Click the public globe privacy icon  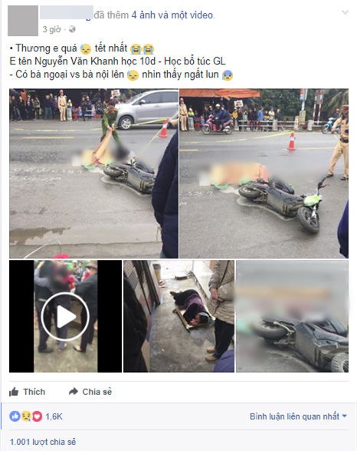(72, 29)
